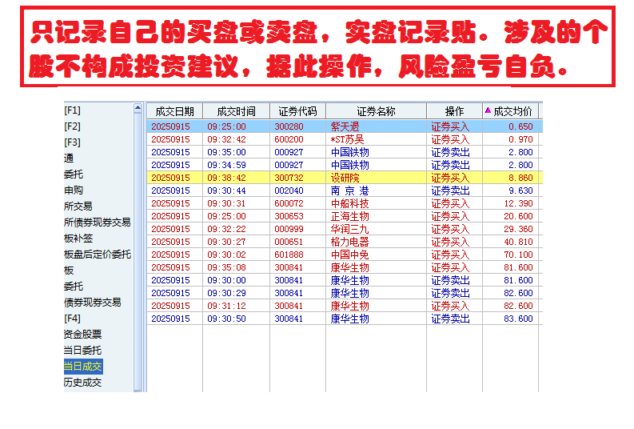The height and width of the screenshot is (429, 634).
Task: Select the 正海生物 row name
Action: tap(349, 217)
